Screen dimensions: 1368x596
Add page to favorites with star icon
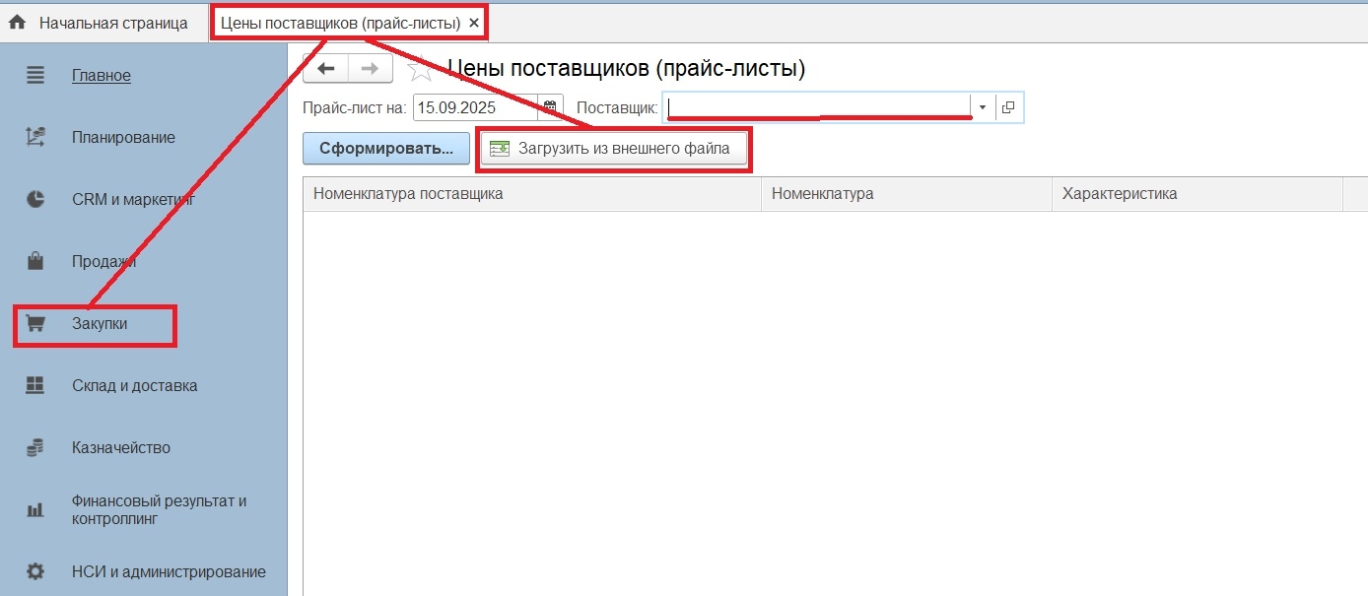click(421, 69)
